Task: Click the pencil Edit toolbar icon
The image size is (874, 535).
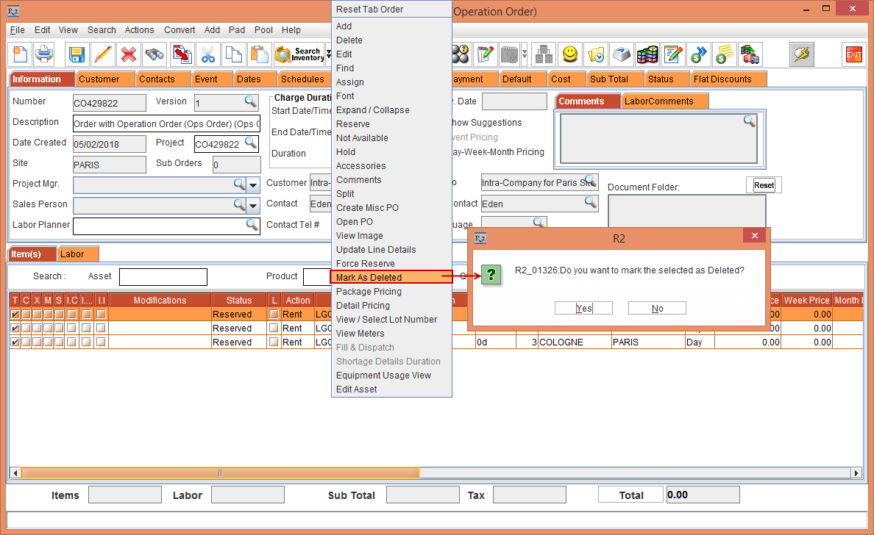Action: coord(103,54)
